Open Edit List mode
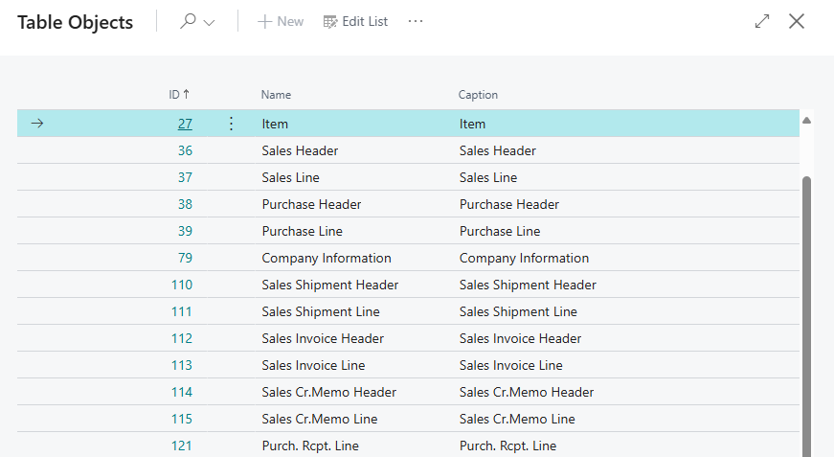The image size is (834, 457). [x=355, y=21]
